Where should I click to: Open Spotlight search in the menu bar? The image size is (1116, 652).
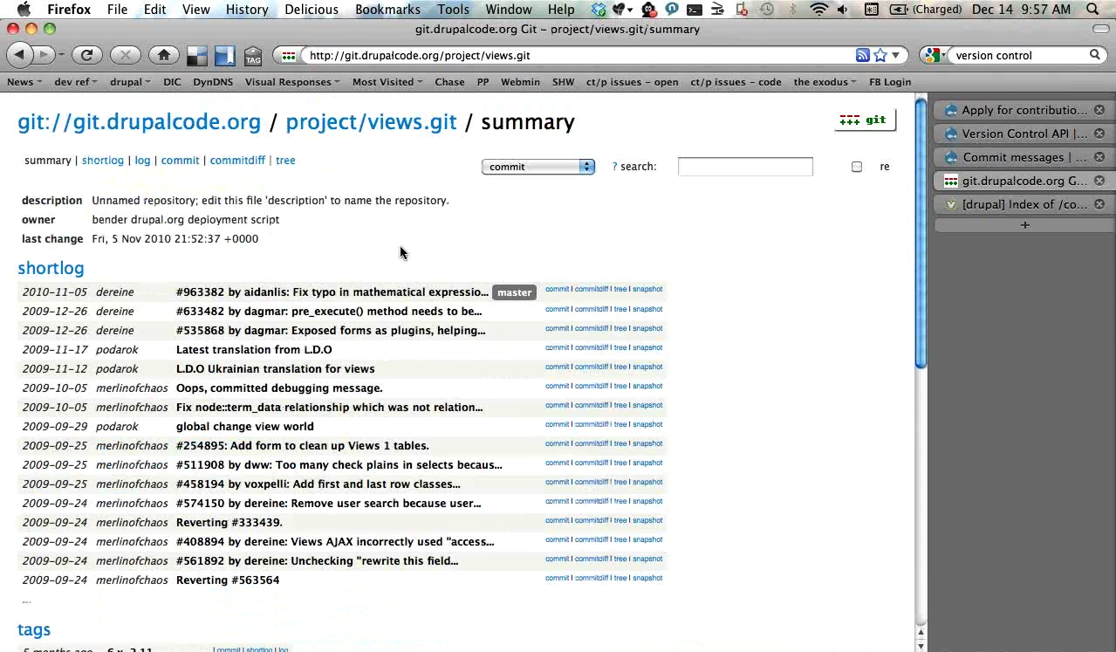click(1094, 10)
